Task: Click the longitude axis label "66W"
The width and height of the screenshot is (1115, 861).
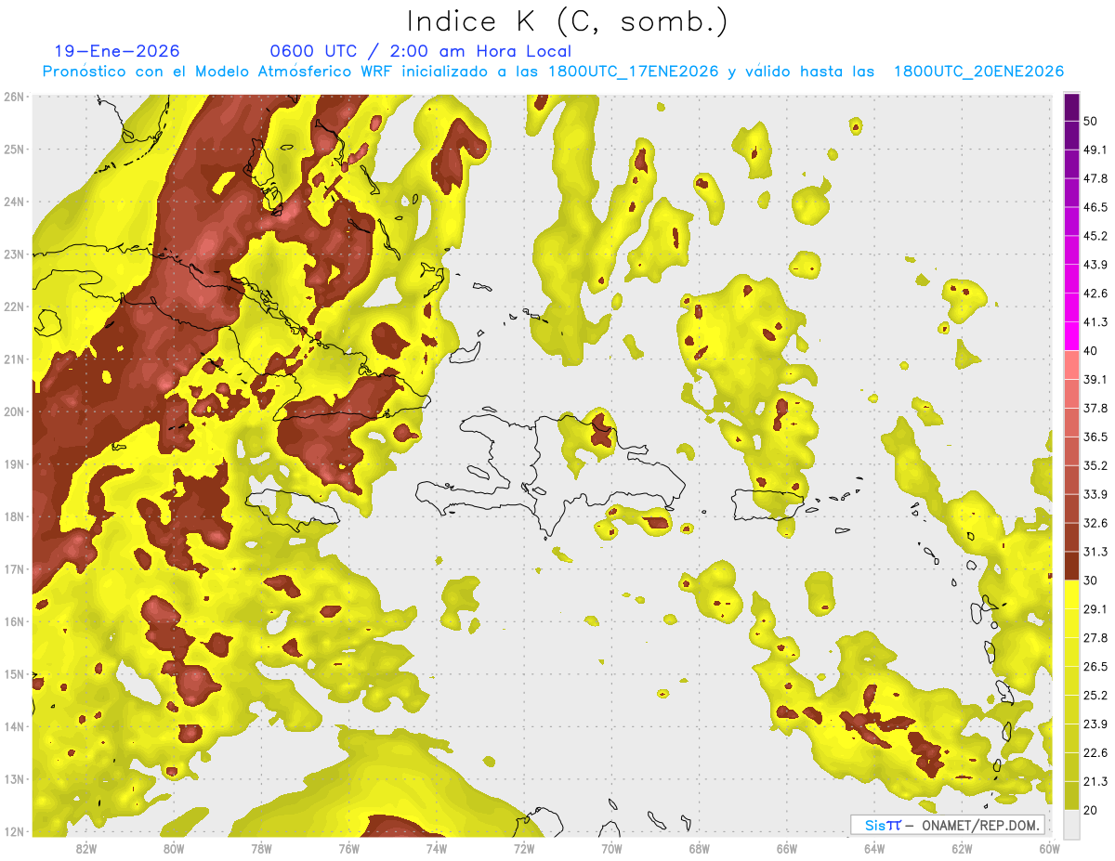Action: click(787, 848)
